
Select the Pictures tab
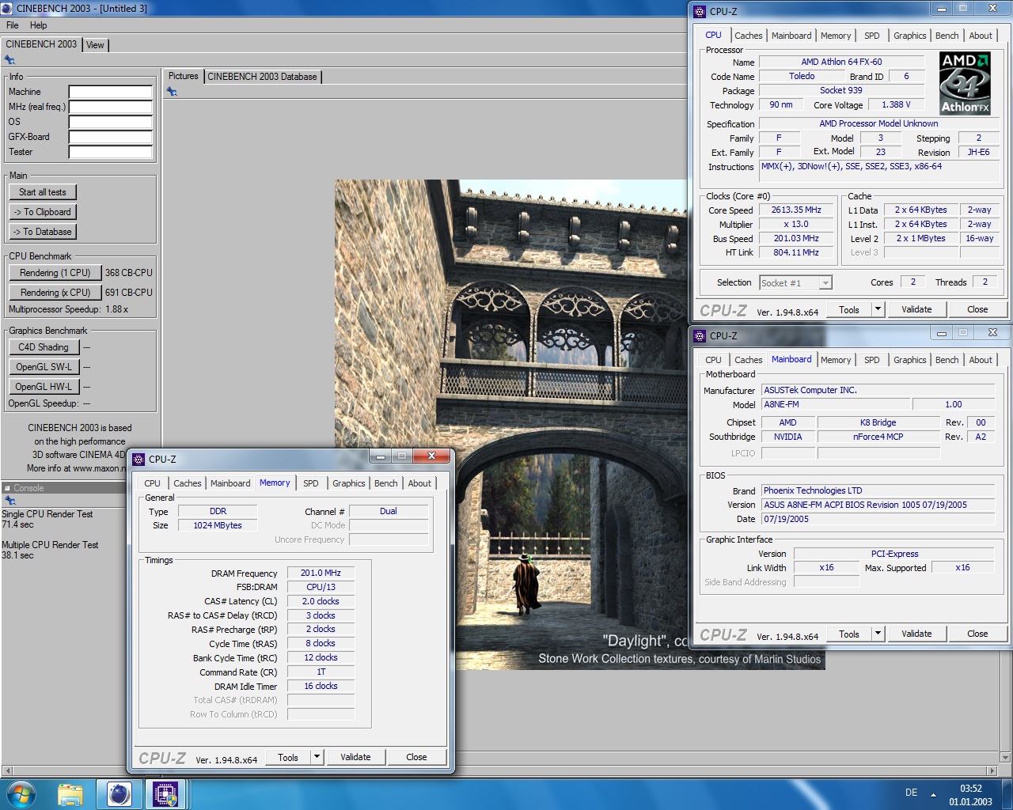click(x=183, y=76)
